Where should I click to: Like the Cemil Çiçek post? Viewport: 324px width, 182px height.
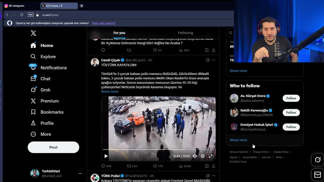coord(158,166)
